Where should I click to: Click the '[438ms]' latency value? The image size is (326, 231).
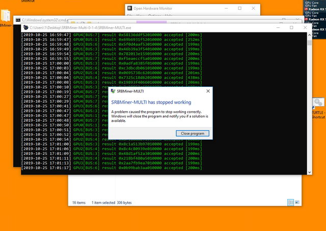click(x=194, y=78)
